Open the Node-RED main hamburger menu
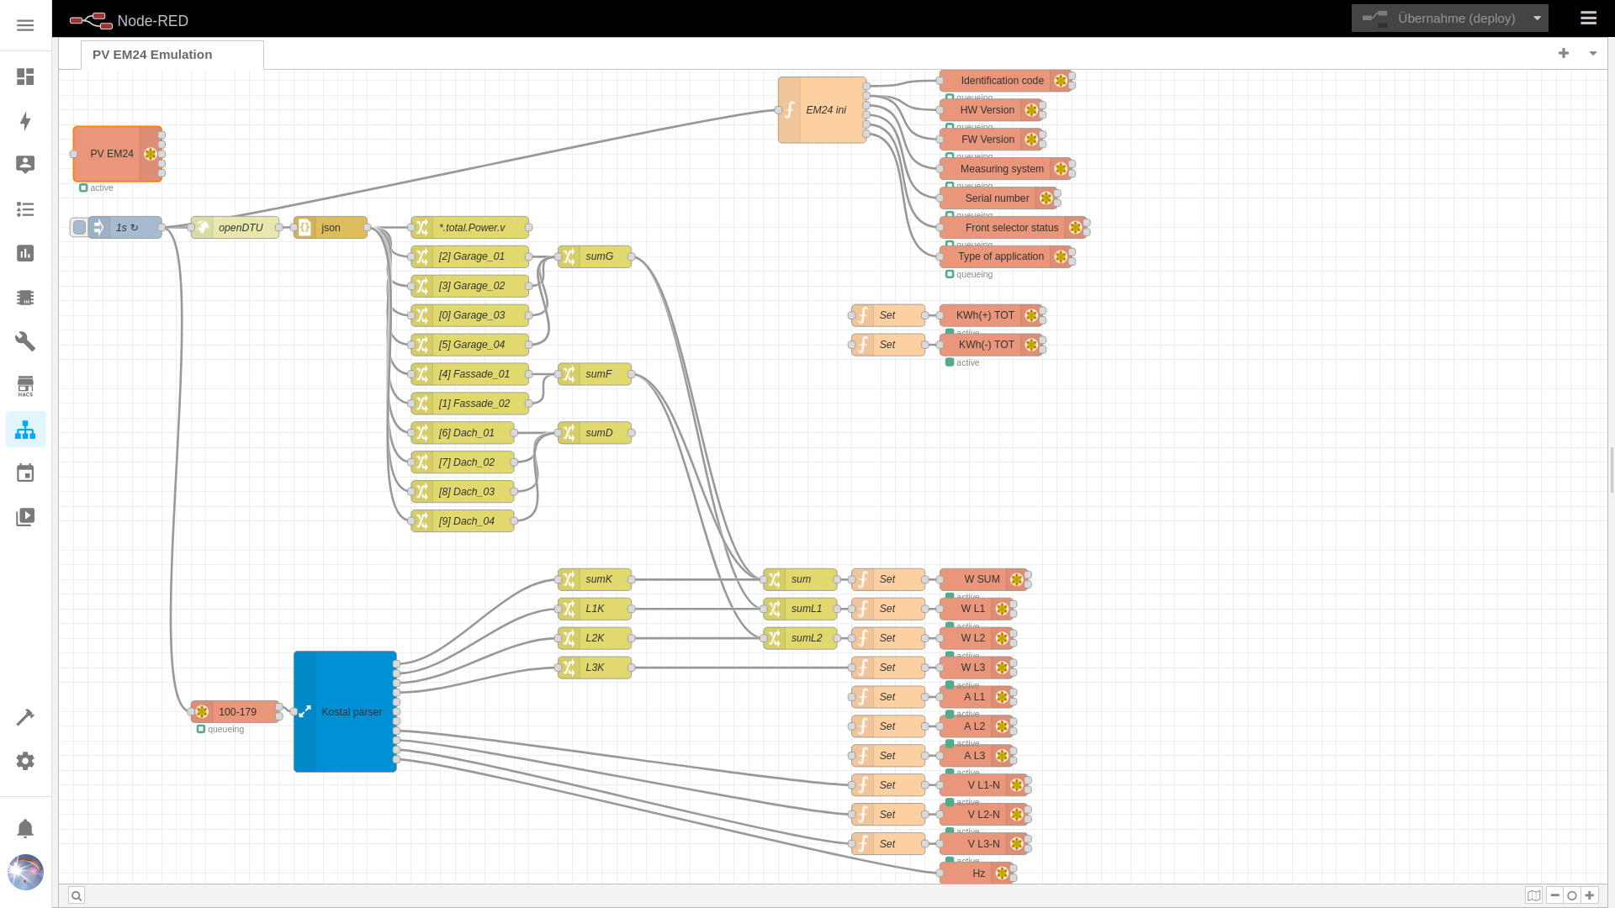1615x908 pixels. tap(1588, 18)
